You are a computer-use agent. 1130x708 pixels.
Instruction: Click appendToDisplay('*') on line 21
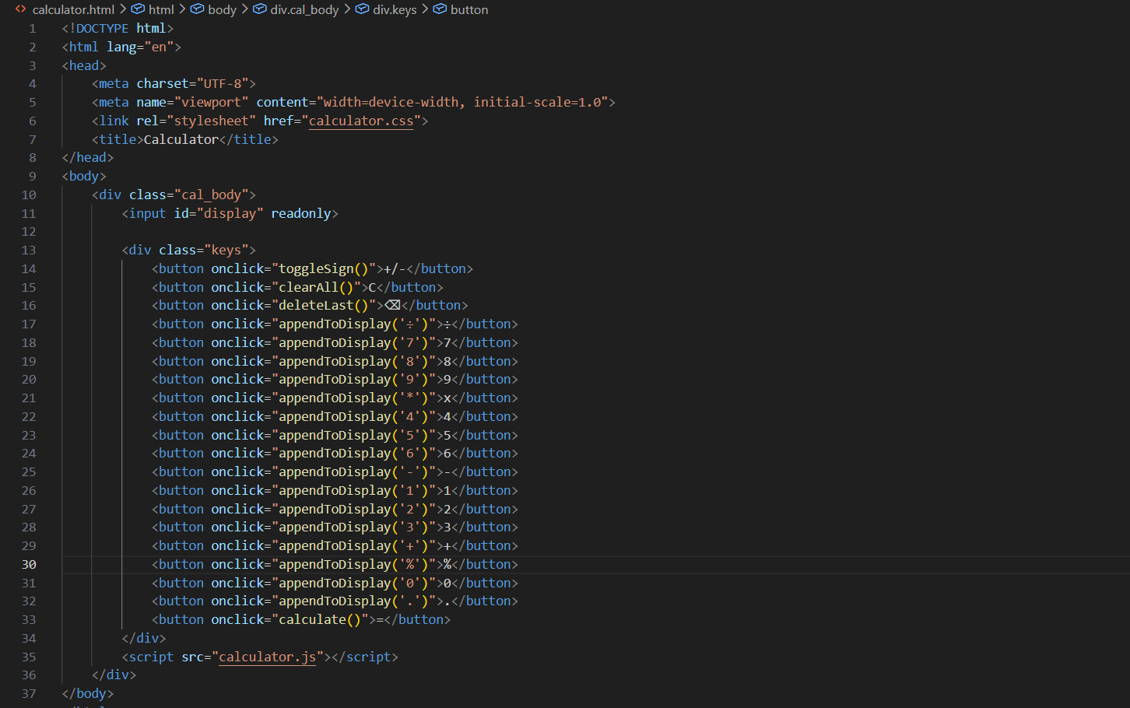tap(353, 398)
